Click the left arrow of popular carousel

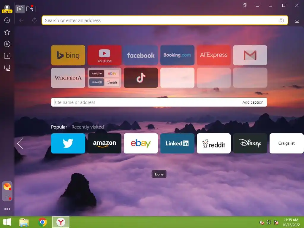20,143
